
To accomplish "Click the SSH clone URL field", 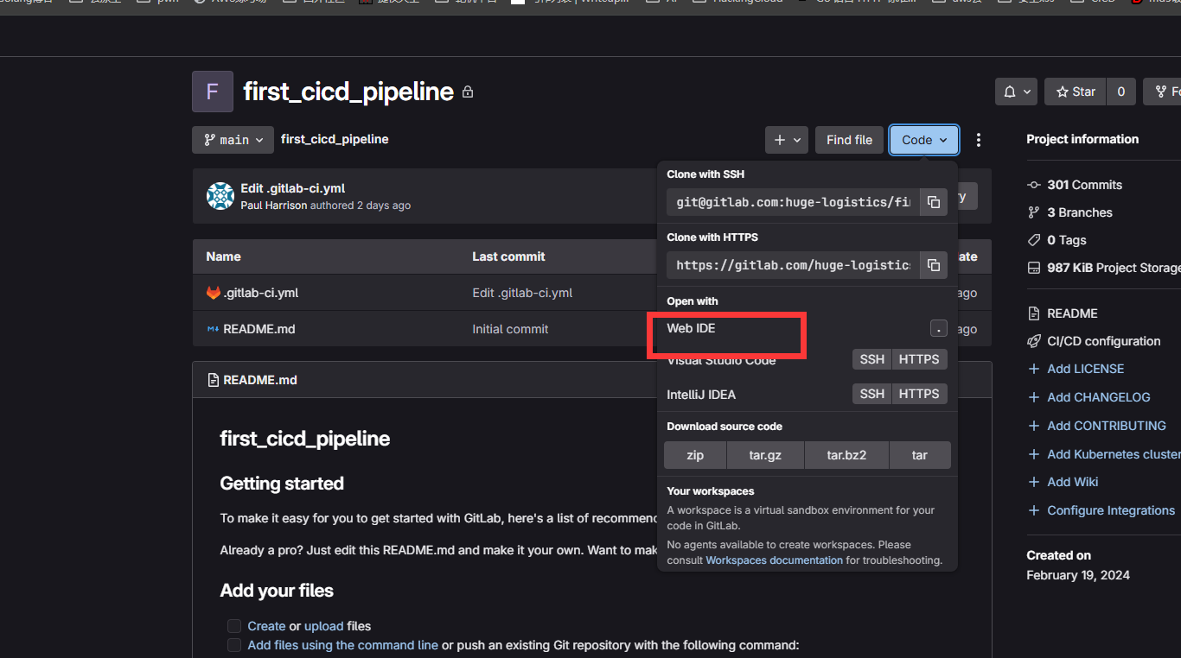I will pos(793,202).
